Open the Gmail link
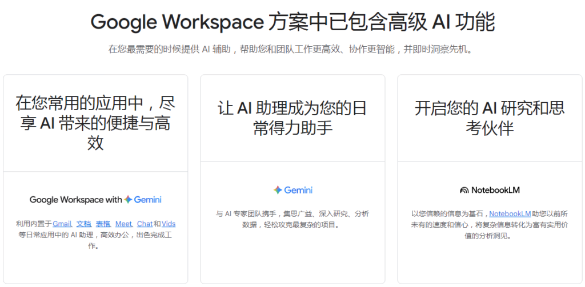The width and height of the screenshot is (585, 287). click(62, 224)
